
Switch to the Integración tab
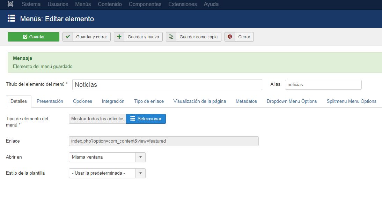pyautogui.click(x=113, y=101)
